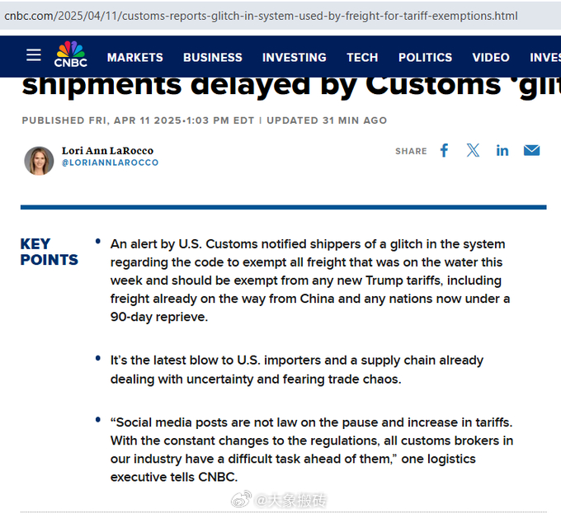Click the author's profile photo
Viewport: 561px width, 514px height.
tap(39, 161)
